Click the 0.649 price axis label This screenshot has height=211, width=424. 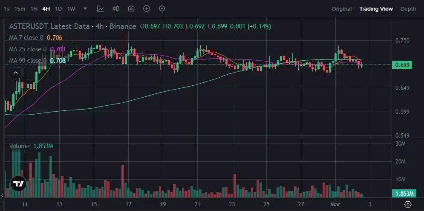coord(402,88)
